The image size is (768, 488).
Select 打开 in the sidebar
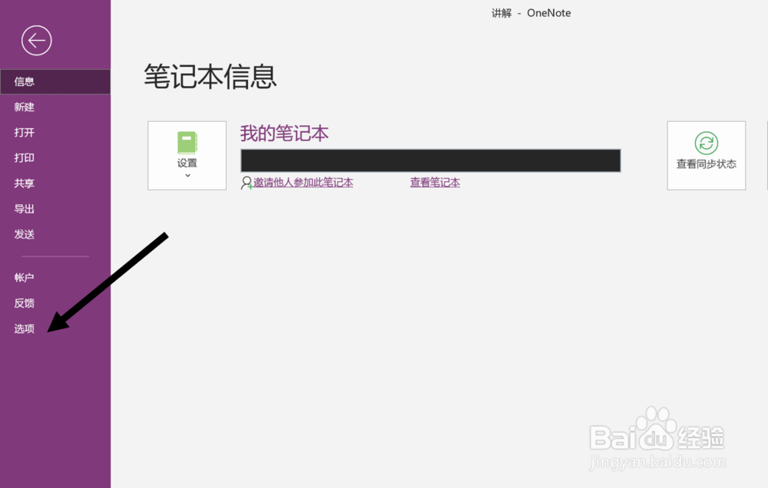click(55, 132)
